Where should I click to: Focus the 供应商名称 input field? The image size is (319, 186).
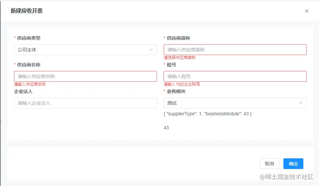pos(85,76)
